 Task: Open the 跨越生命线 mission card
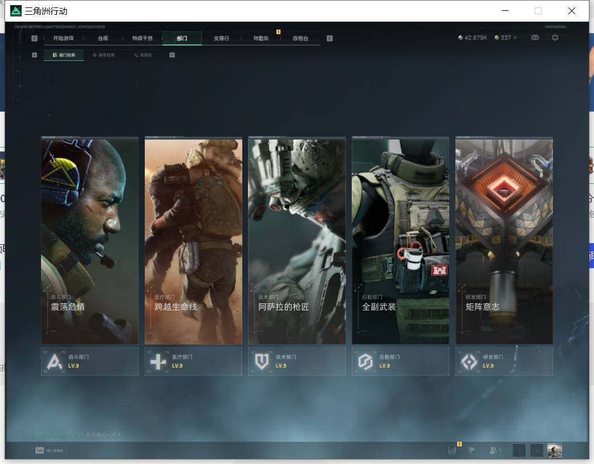193,241
